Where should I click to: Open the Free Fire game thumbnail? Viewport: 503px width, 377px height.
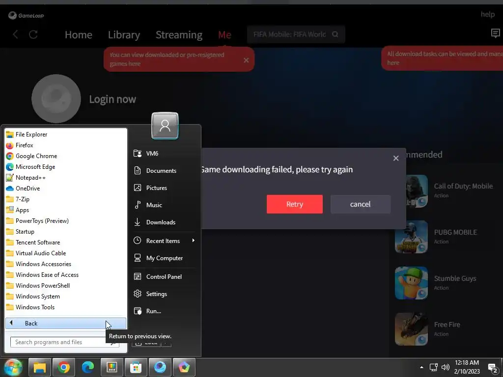411,329
